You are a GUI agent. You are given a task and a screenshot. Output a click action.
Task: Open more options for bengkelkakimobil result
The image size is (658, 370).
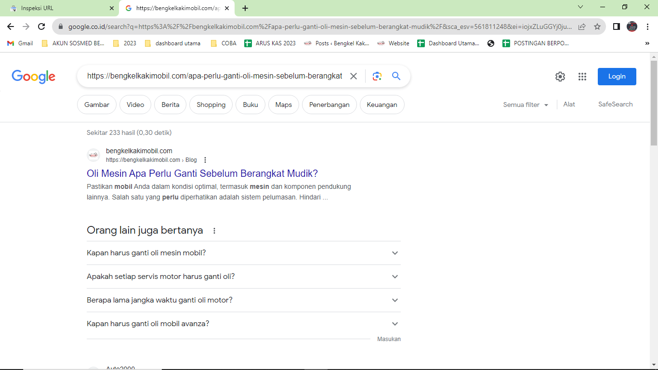tap(205, 160)
